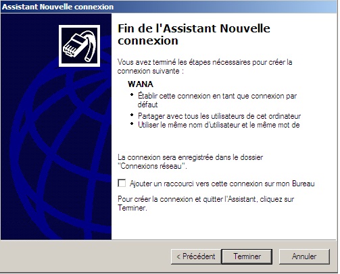Click the "Pour créer la connexion" instruction text
The width and height of the screenshot is (340, 274).
(206, 203)
